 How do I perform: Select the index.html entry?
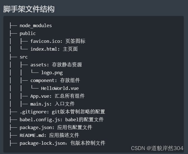pyautogui.click(x=44, y=49)
